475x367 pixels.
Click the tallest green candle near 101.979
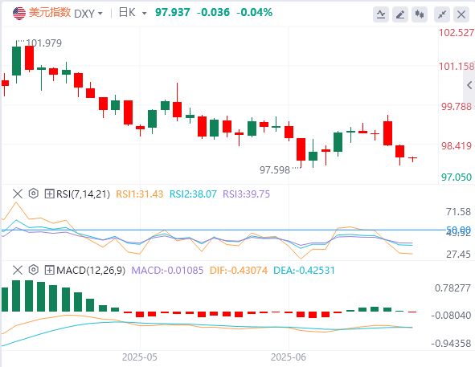[16, 61]
